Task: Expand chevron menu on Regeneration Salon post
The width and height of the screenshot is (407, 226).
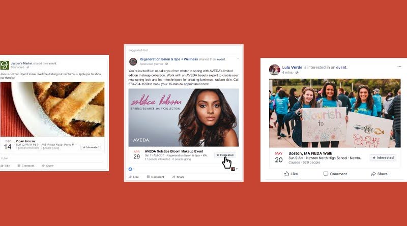Action: click(x=238, y=59)
